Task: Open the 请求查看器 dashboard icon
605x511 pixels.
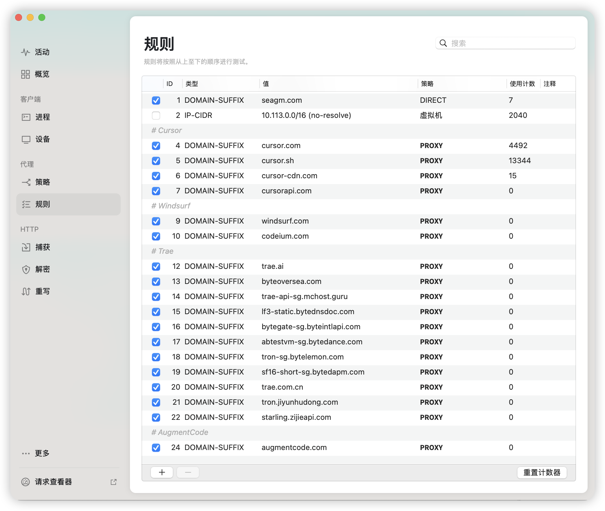Action: [26, 482]
